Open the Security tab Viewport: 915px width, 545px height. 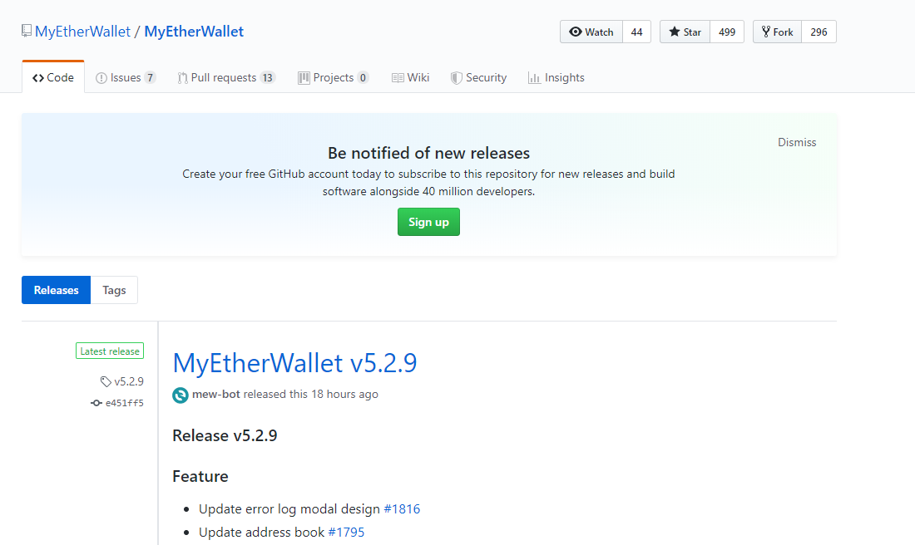coord(478,77)
